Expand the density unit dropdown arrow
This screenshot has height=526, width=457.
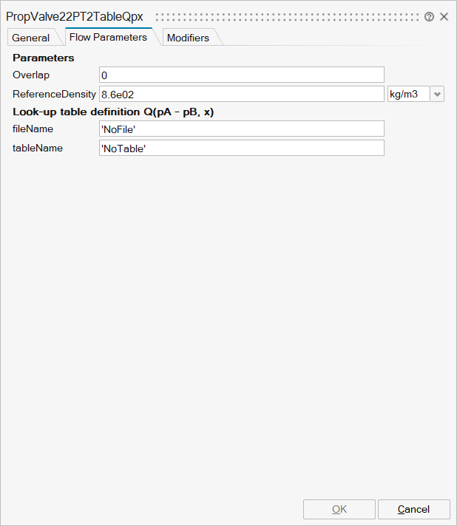437,94
